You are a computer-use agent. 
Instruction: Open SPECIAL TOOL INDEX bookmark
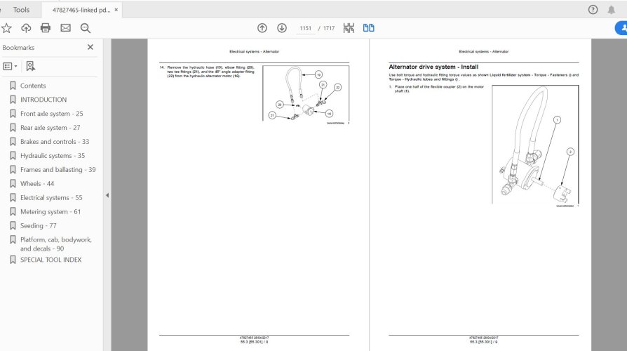pos(50,260)
